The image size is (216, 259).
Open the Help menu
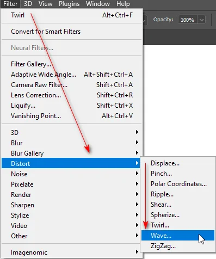point(123,4)
